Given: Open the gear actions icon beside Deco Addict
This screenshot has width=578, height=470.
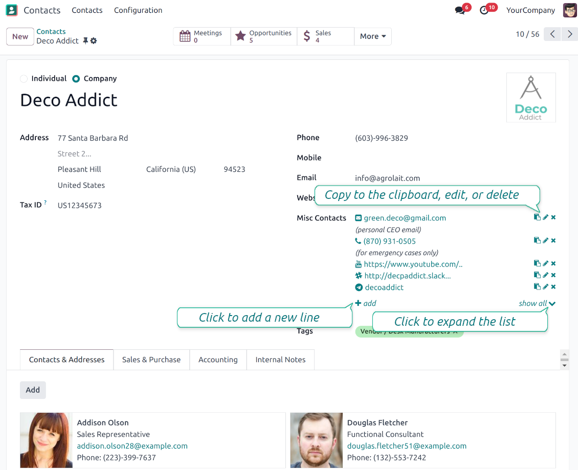Looking at the screenshot, I should 94,40.
